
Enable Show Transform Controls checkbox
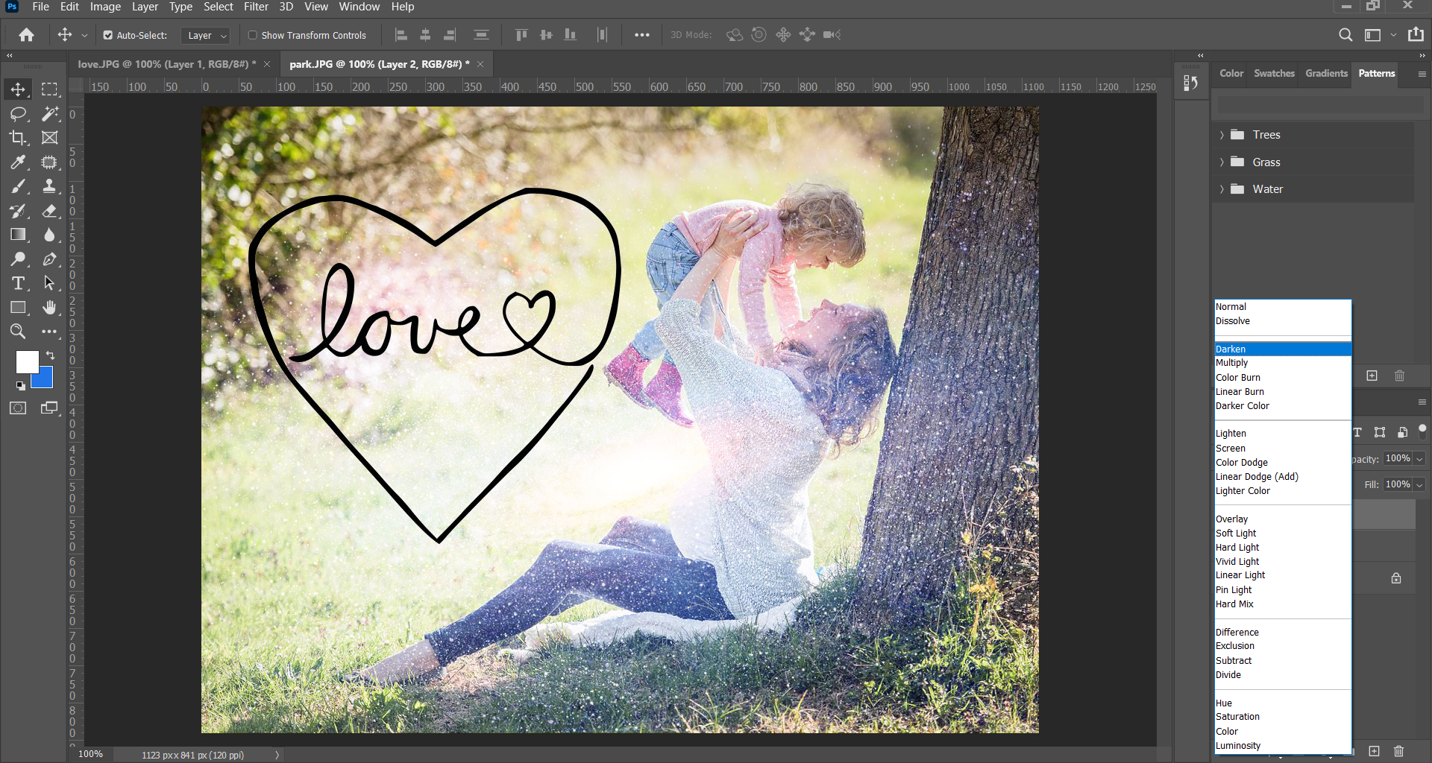click(253, 35)
